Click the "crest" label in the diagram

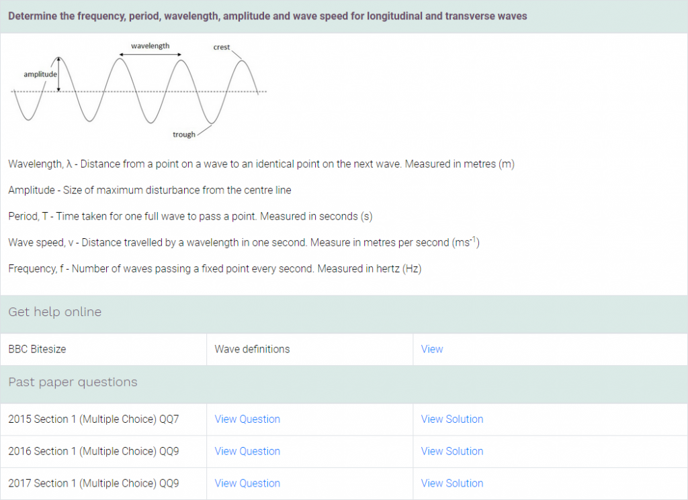point(221,48)
